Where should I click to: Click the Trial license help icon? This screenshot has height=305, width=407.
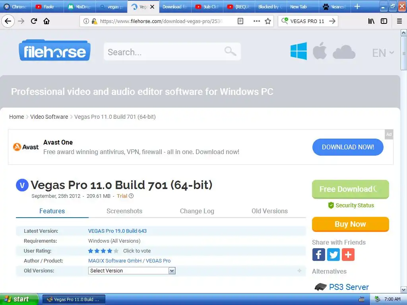131,196
